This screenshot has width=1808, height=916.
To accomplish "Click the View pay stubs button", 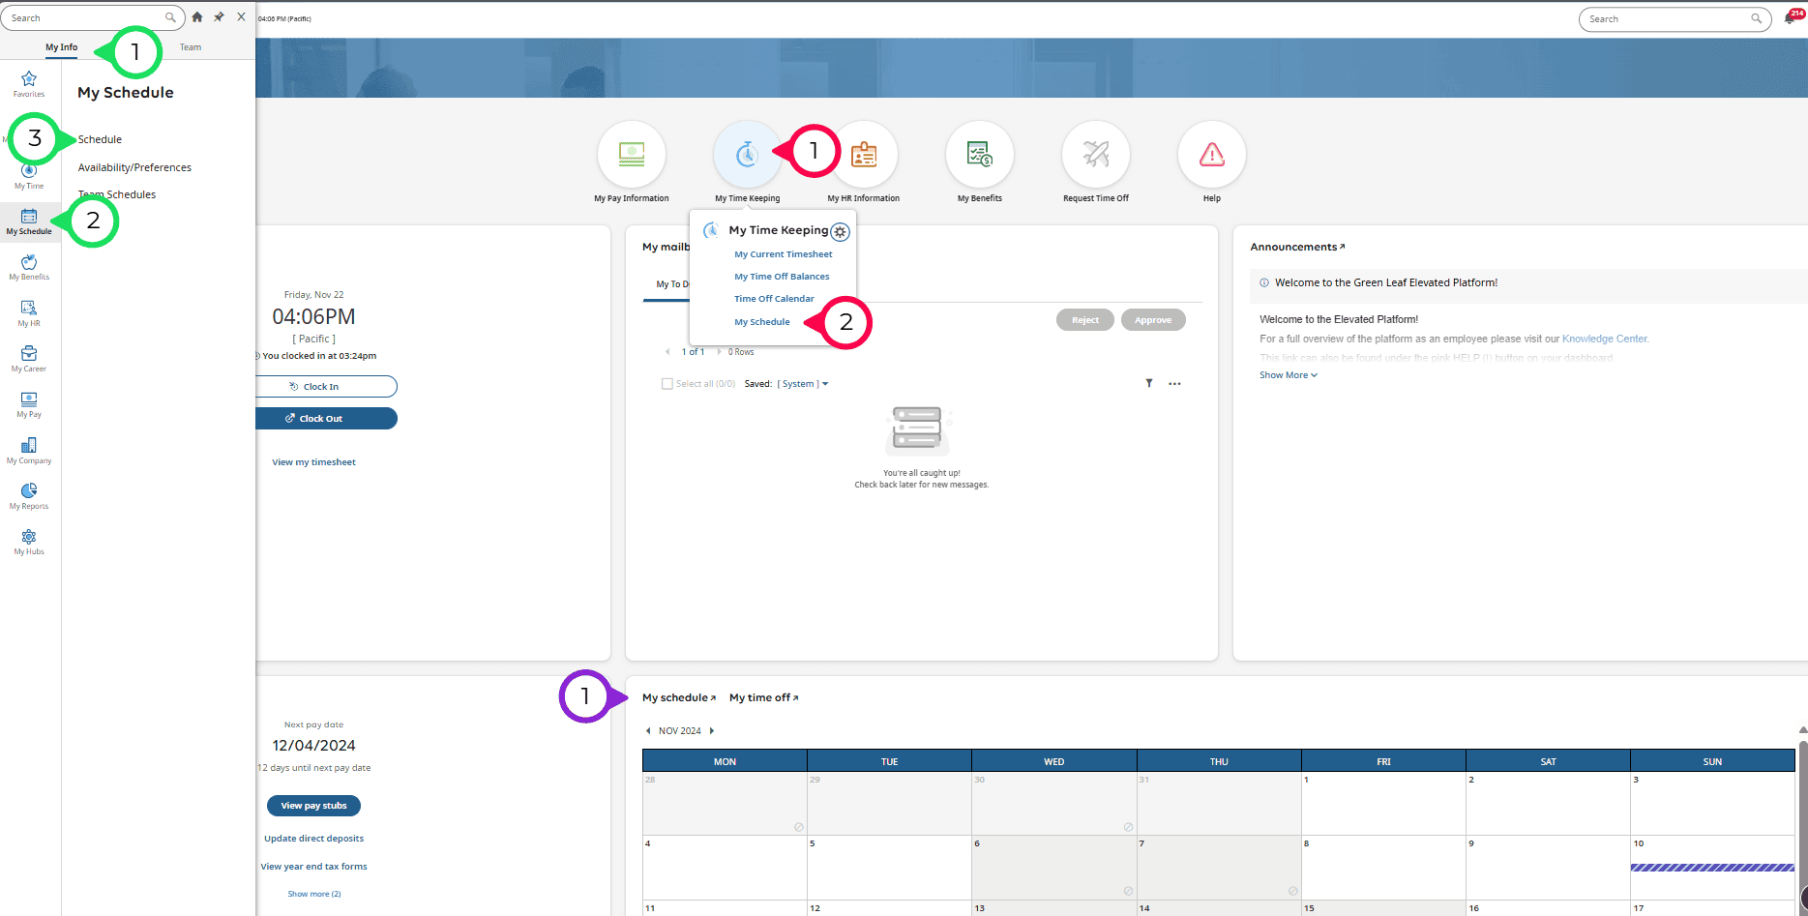I will (x=314, y=806).
